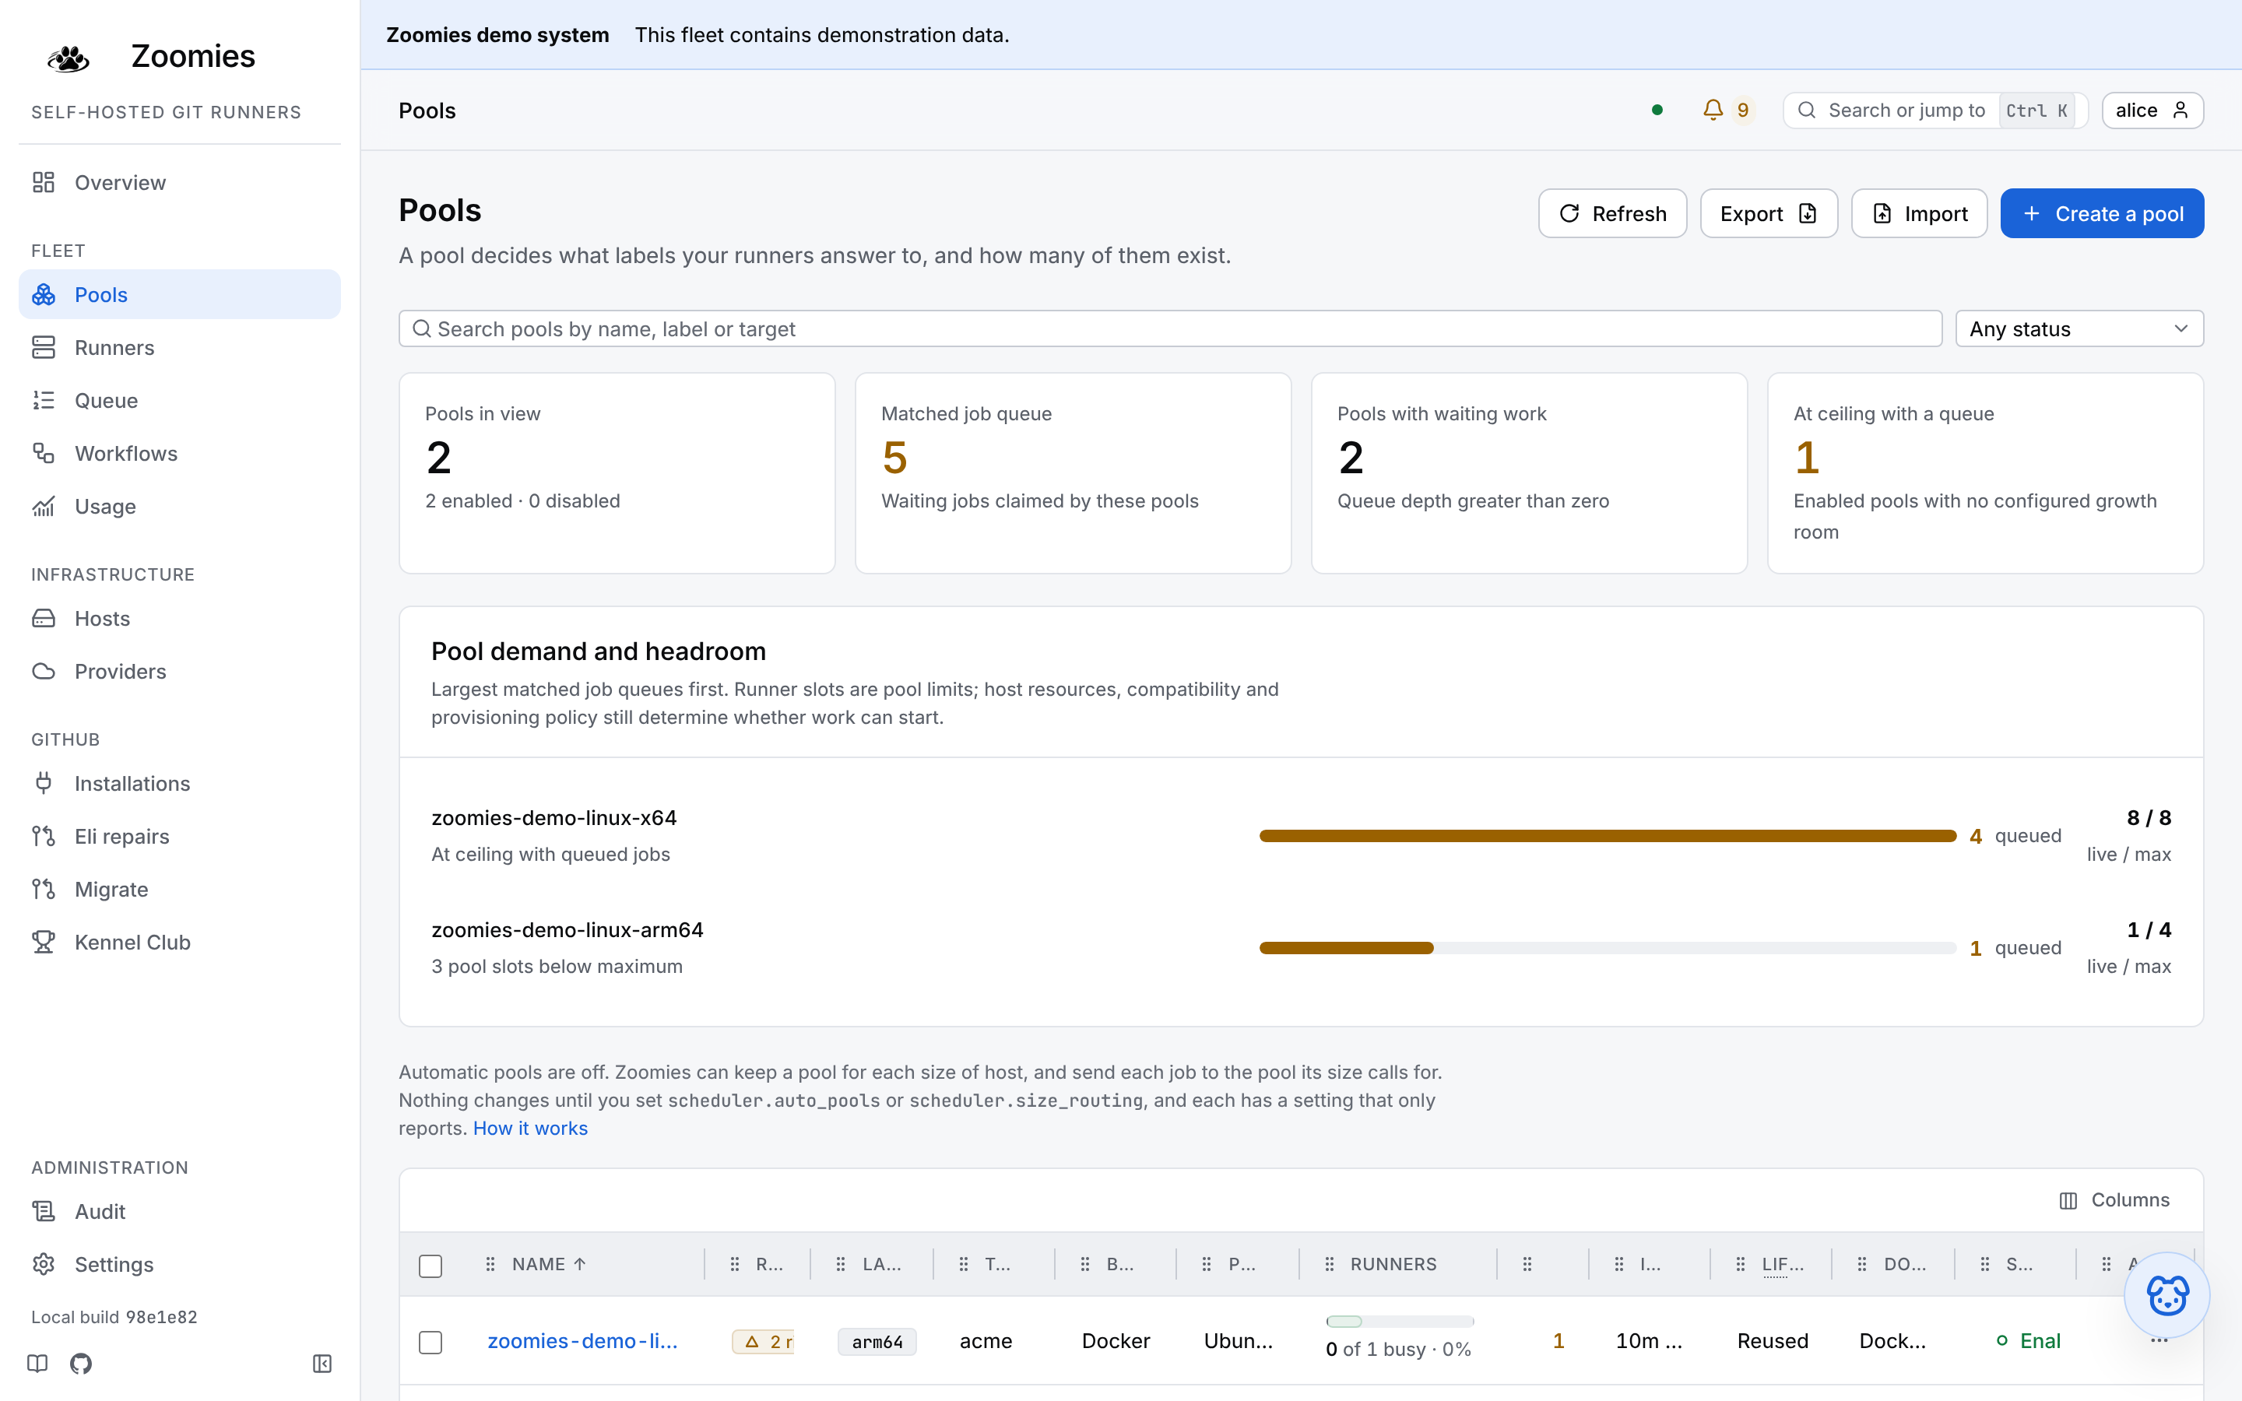The height and width of the screenshot is (1401, 2242).
Task: Check the zoomies-demo-li... row checkbox
Action: (430, 1342)
